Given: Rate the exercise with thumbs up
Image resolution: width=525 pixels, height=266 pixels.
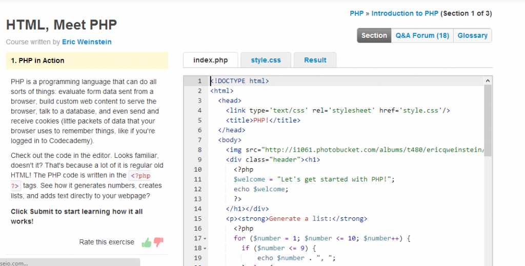Looking at the screenshot, I should click(146, 242).
